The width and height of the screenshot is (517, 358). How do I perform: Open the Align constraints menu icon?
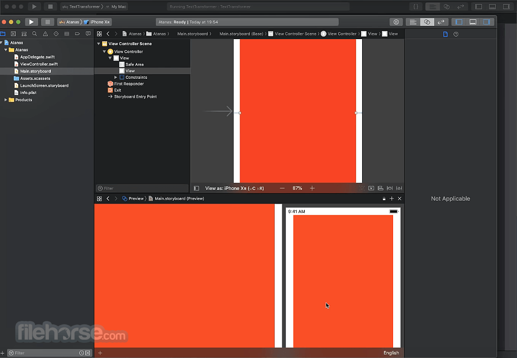[x=380, y=188]
